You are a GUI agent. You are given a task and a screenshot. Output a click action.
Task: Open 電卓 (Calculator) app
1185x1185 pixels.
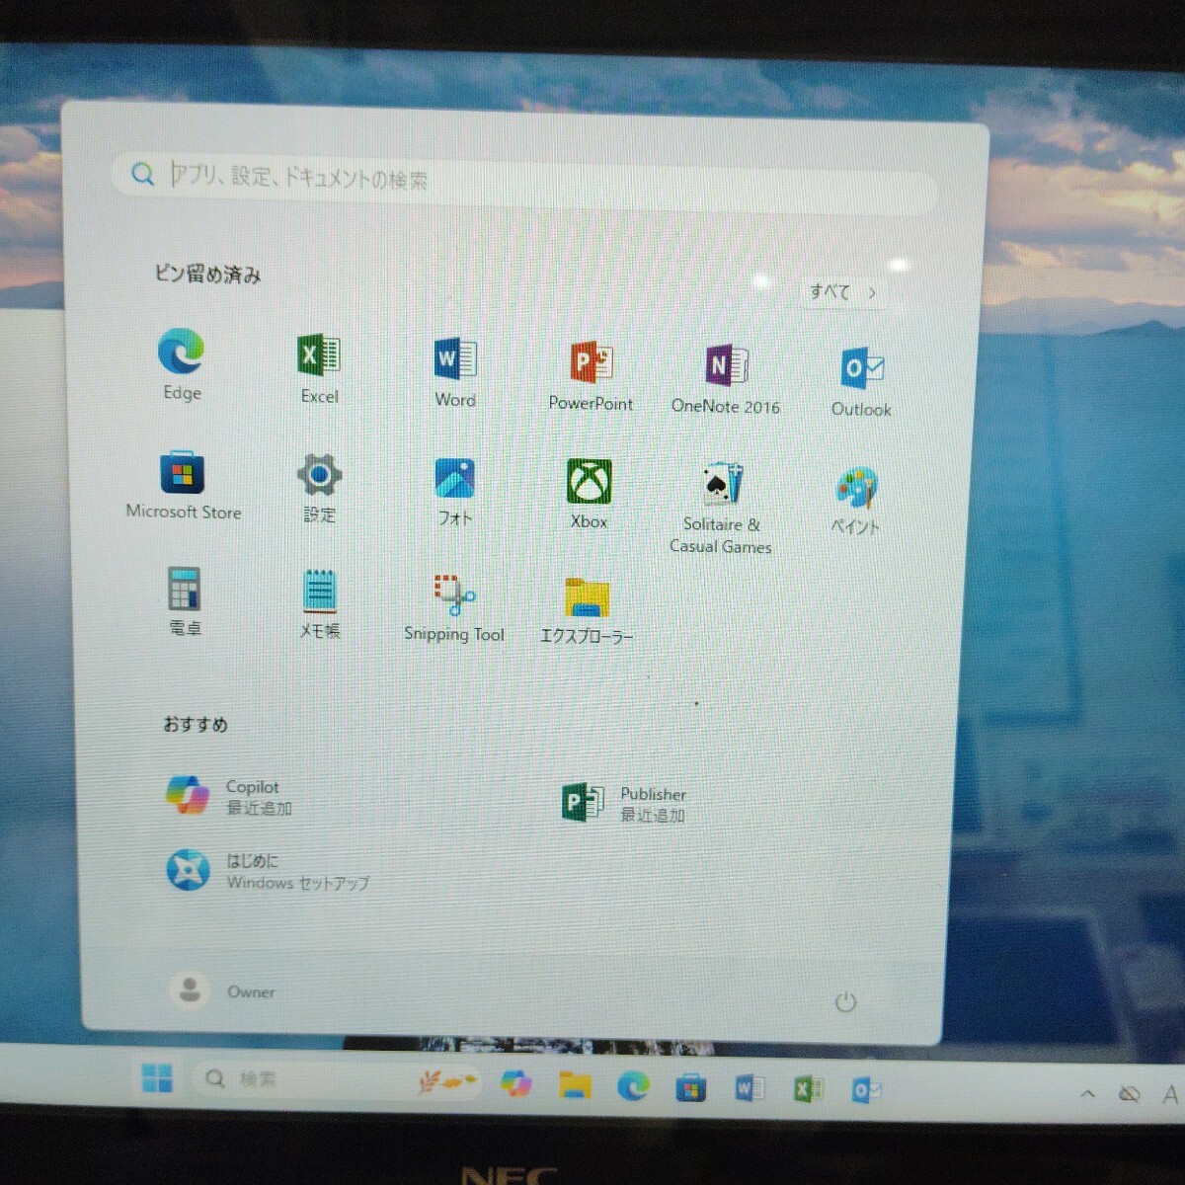point(184,600)
